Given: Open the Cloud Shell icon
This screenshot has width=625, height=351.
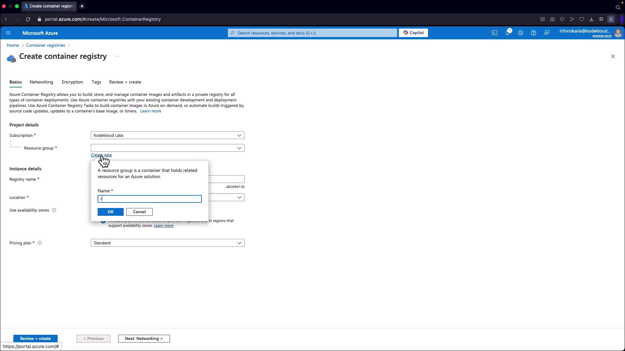Looking at the screenshot, I should pyautogui.click(x=494, y=33).
